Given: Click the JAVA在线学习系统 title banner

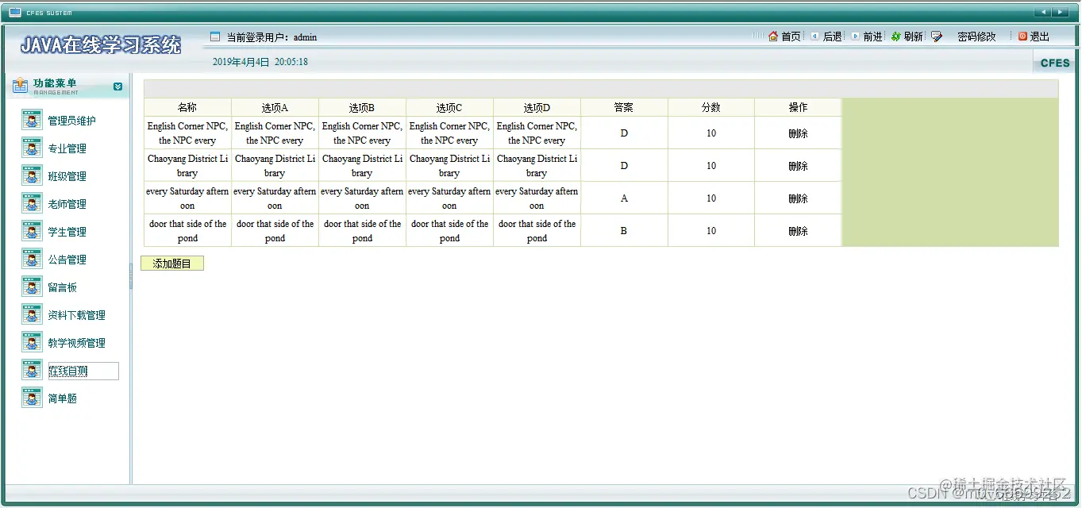Looking at the screenshot, I should coord(101,45).
